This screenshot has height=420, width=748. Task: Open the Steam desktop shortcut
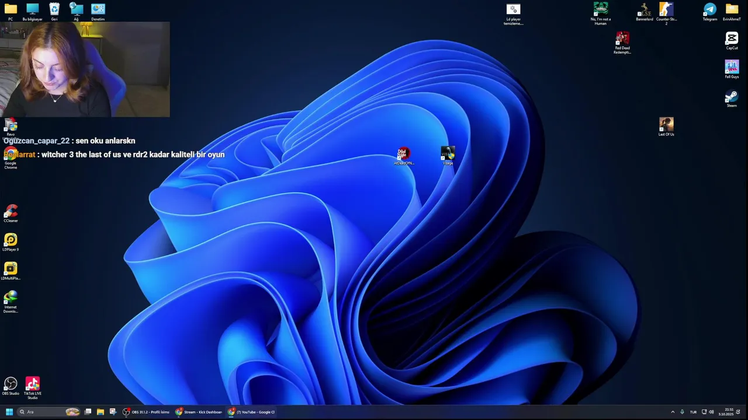pos(732,98)
